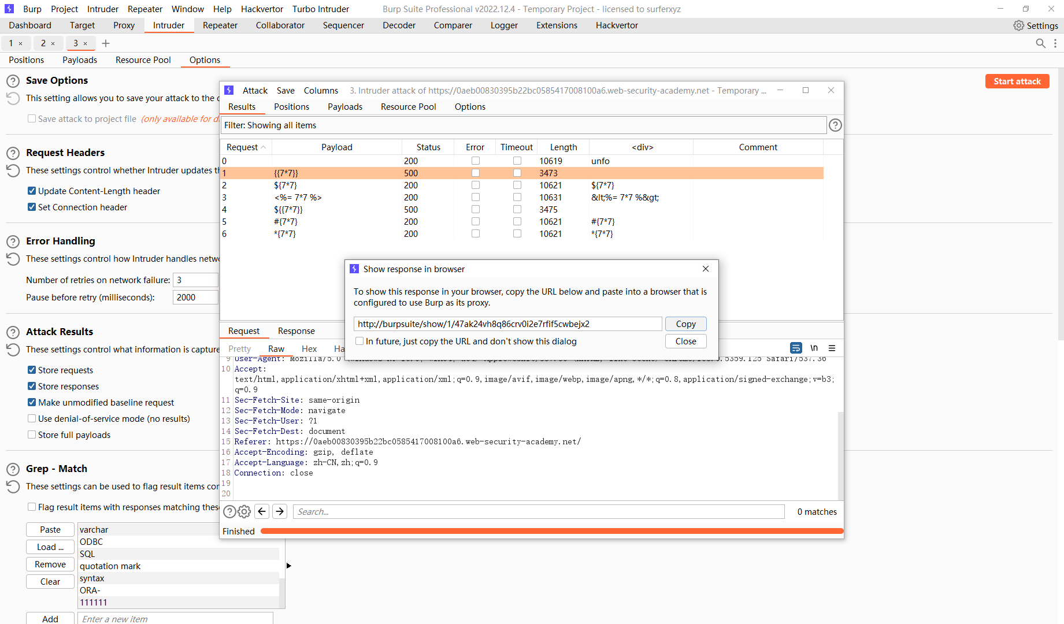The height and width of the screenshot is (624, 1064).
Task: Enable Flag result items with responses matching
Action: (x=32, y=507)
